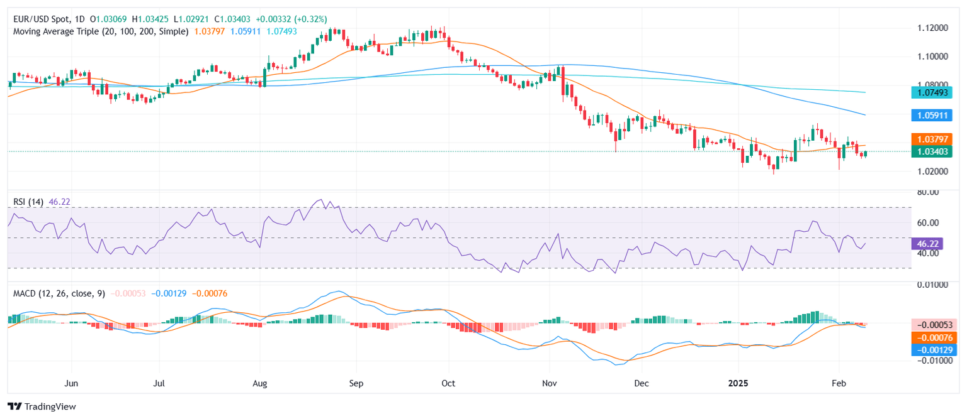Click the TradingView logo icon

(x=15, y=406)
